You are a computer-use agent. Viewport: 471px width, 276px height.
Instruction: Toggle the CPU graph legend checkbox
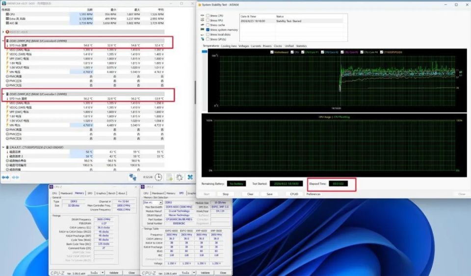point(292,52)
